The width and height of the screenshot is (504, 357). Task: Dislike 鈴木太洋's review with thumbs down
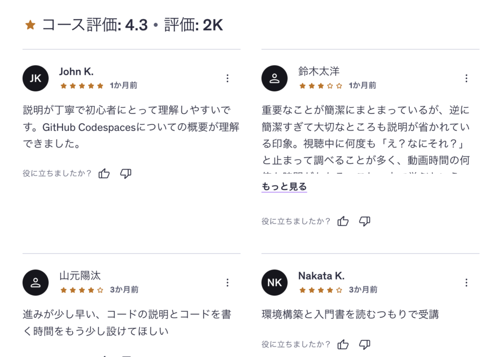click(364, 221)
